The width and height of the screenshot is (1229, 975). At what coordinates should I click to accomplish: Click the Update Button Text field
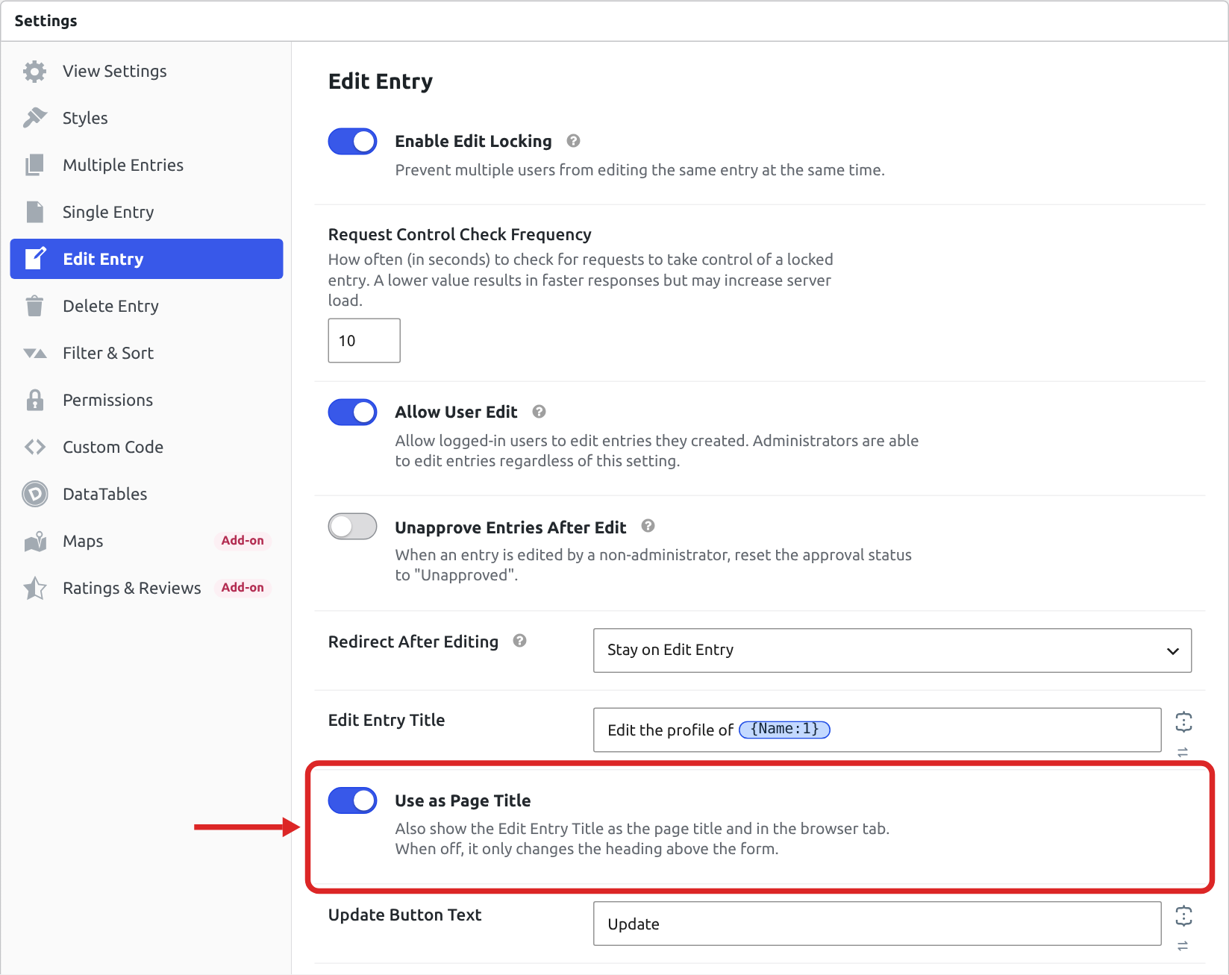877,924
